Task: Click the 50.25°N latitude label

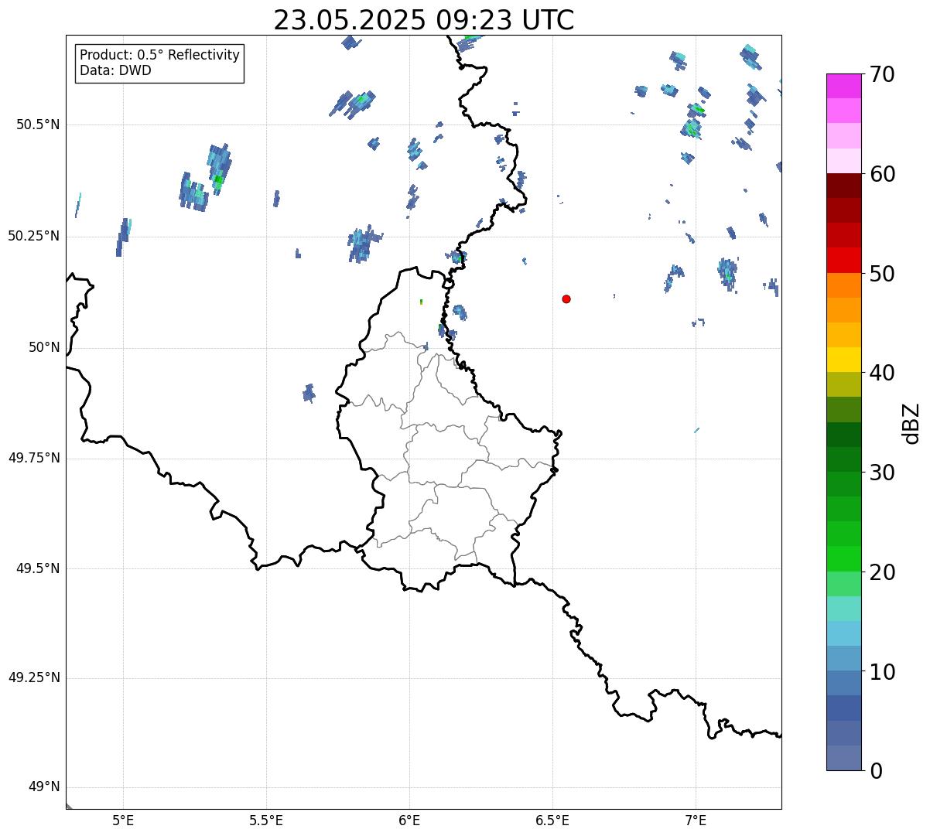Action: pyautogui.click(x=34, y=236)
